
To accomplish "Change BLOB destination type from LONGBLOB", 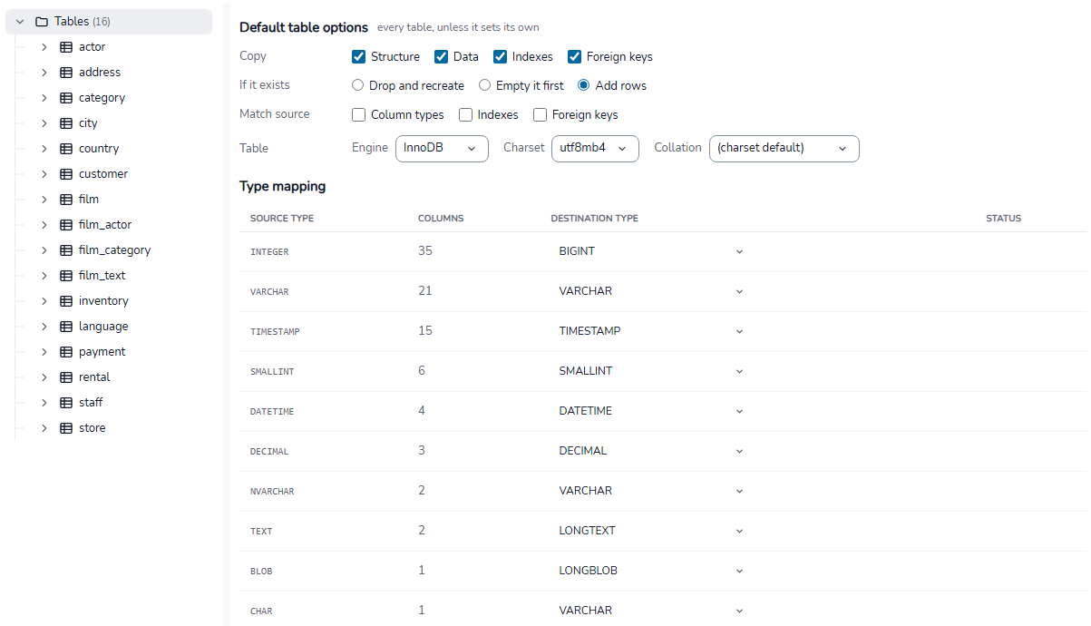I will tap(651, 571).
